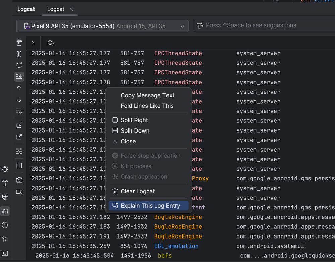Toggle Scroll to the End button

pos(19,76)
